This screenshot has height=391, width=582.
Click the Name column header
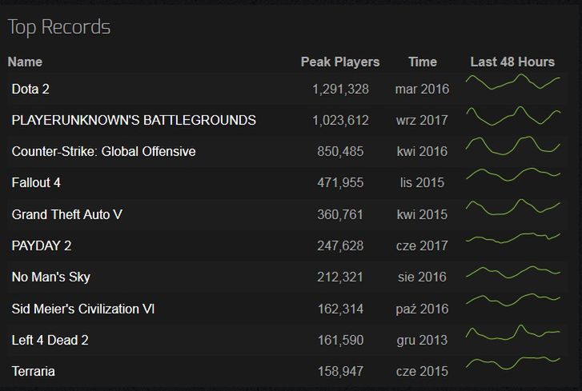25,62
